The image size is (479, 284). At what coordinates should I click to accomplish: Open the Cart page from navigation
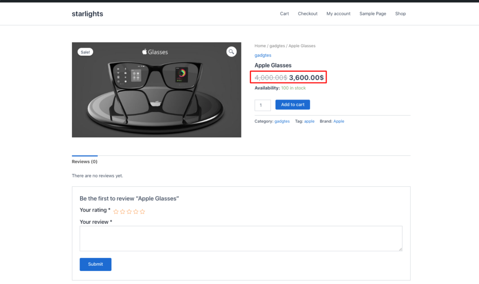pos(284,14)
